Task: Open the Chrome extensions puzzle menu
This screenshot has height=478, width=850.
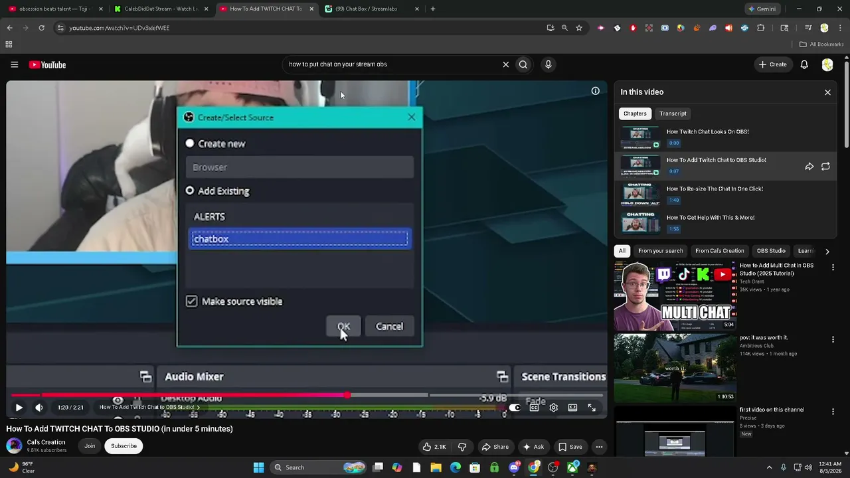Action: pos(761,28)
